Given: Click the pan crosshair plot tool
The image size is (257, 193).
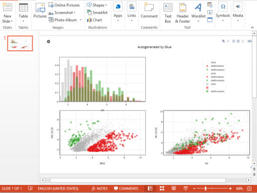Looking at the screenshot, I should coord(228,41).
